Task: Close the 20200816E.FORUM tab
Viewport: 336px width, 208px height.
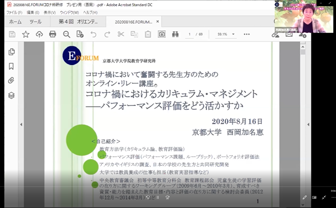Action: point(157,21)
